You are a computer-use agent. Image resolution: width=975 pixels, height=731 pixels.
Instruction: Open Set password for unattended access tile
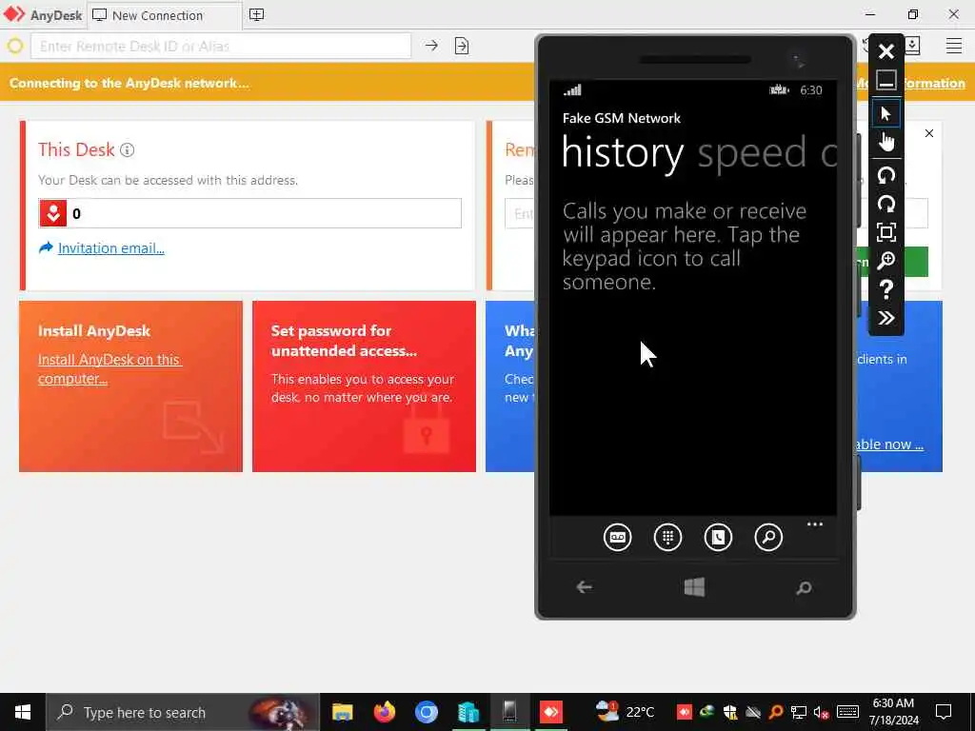(364, 386)
